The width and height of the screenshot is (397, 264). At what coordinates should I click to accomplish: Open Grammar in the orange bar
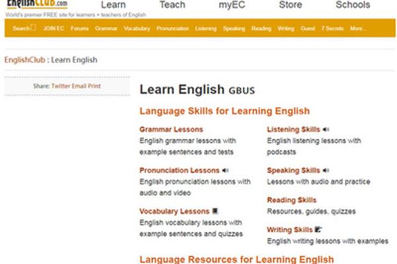coord(106,28)
